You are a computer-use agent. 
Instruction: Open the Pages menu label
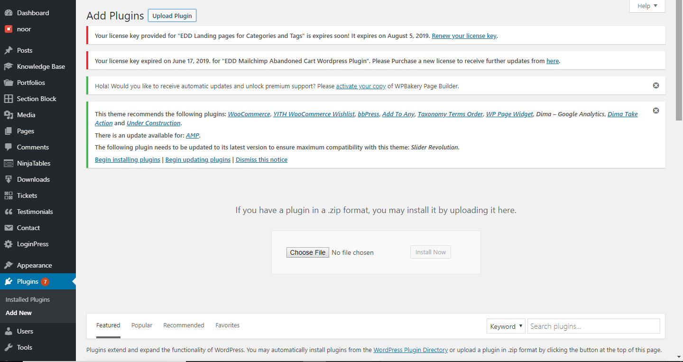click(x=26, y=131)
